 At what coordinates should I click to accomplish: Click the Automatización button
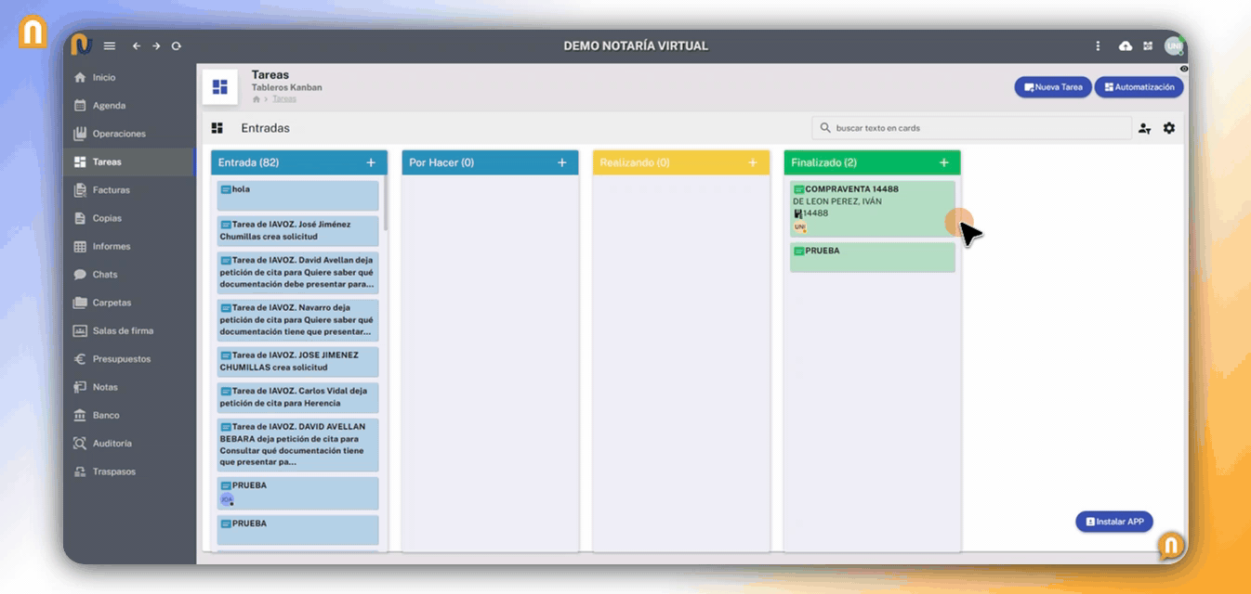1139,87
